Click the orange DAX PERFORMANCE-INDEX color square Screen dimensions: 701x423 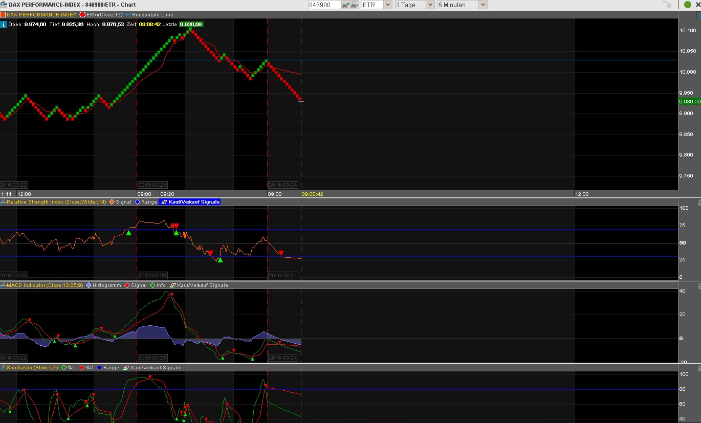tap(3, 15)
